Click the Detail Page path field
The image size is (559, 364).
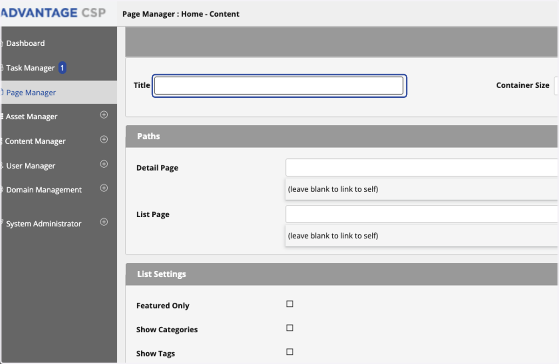pos(422,168)
